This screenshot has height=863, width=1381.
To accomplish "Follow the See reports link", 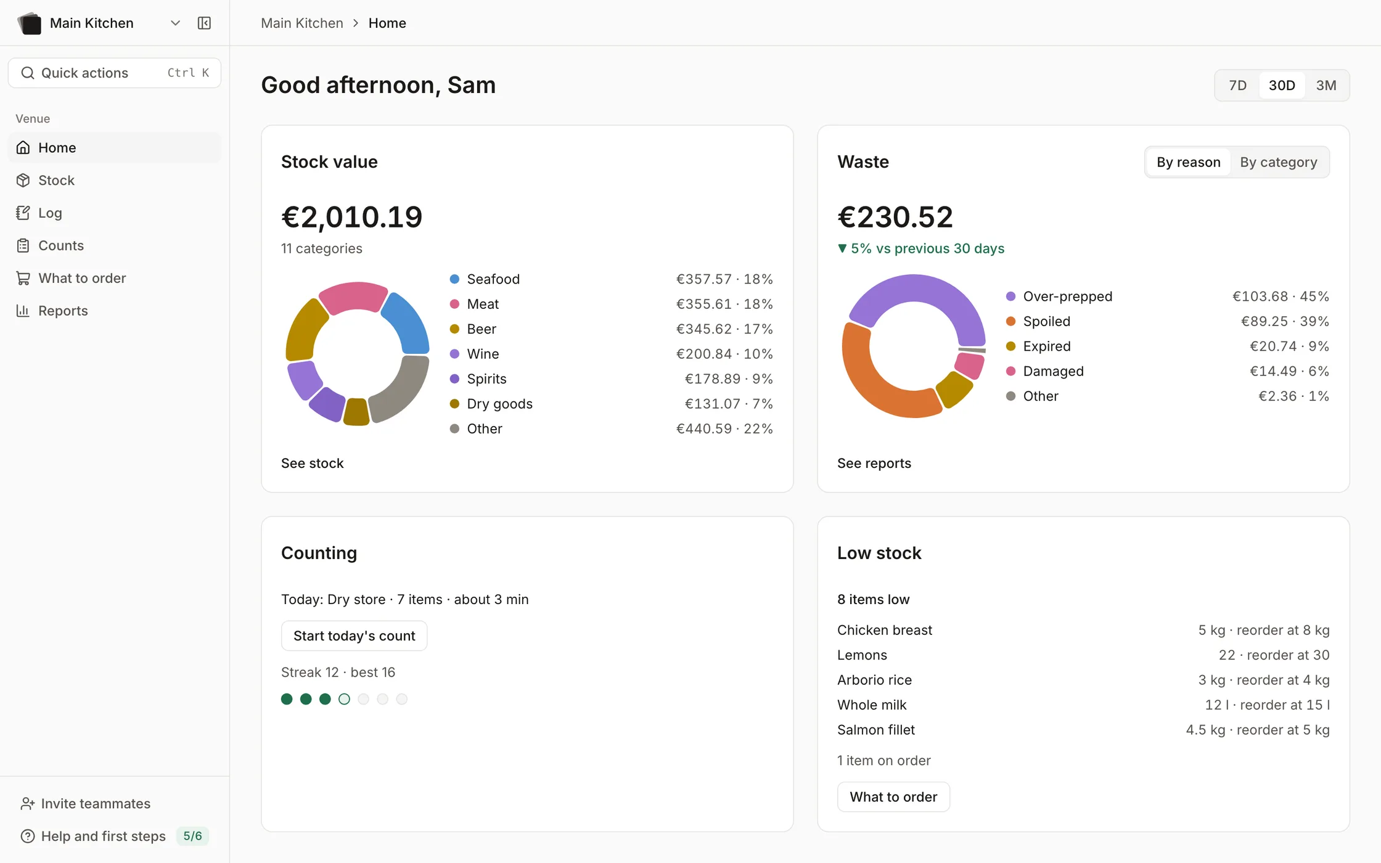I will (x=874, y=464).
